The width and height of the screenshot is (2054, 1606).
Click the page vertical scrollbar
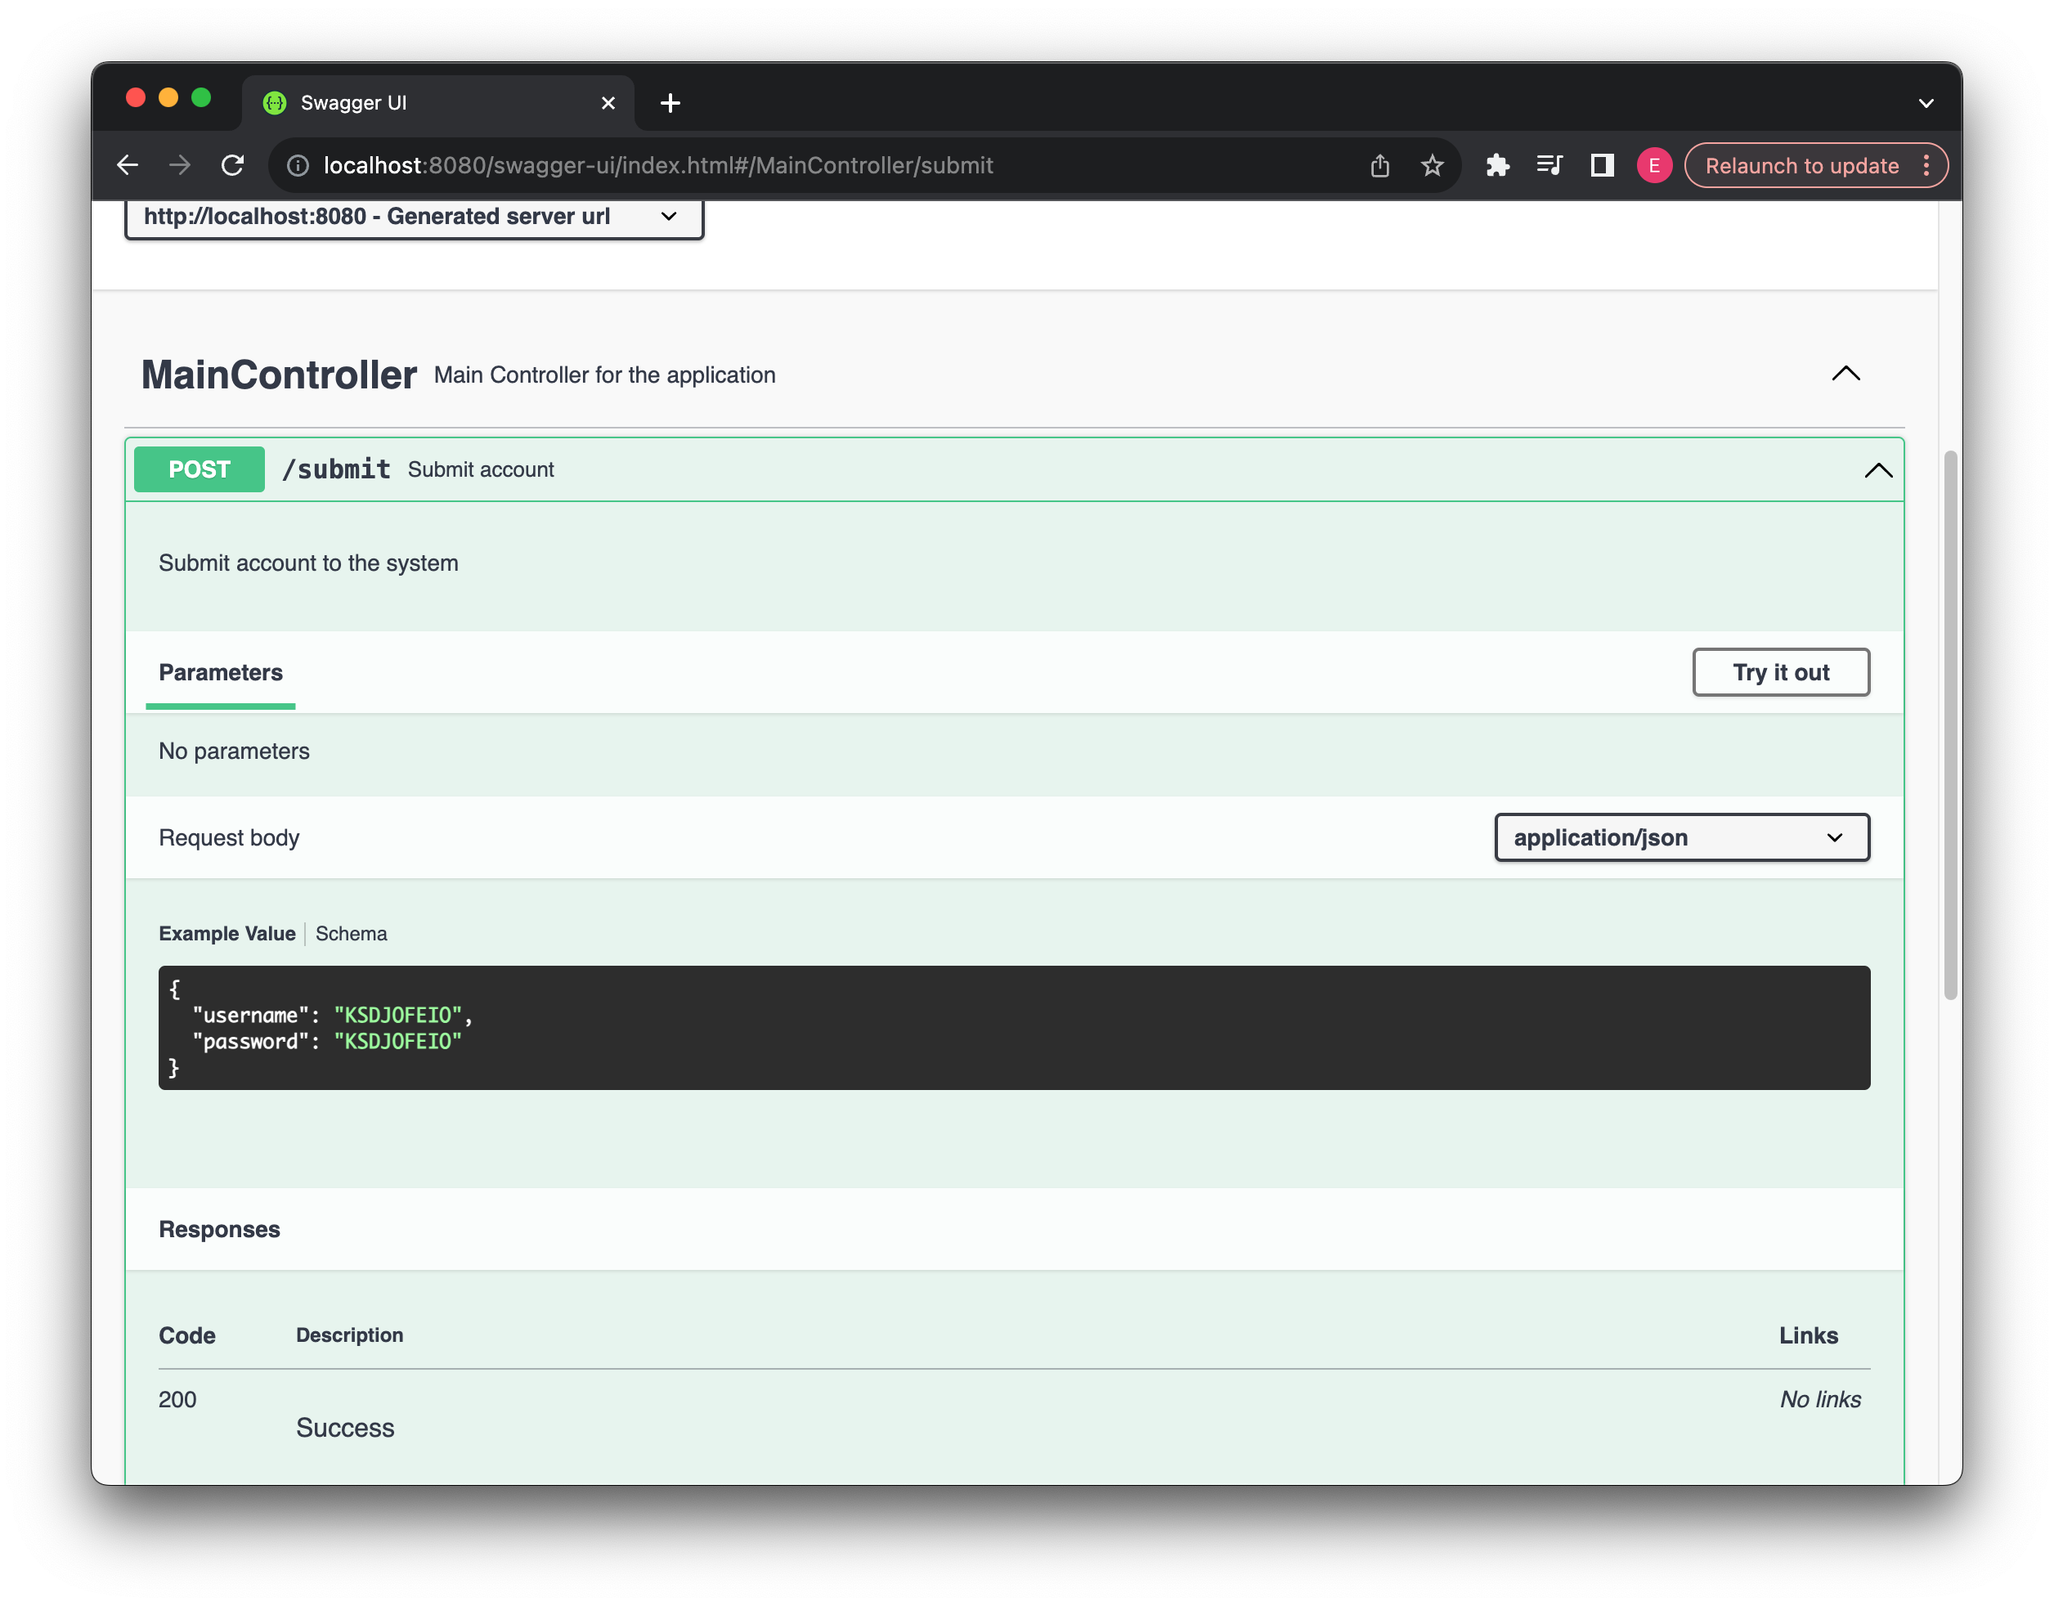(x=1949, y=724)
